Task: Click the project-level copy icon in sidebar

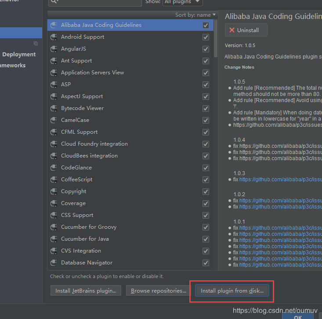Action: coord(36,43)
